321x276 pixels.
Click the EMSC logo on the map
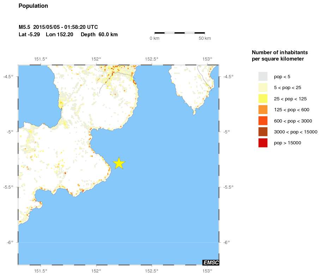(x=211, y=263)
